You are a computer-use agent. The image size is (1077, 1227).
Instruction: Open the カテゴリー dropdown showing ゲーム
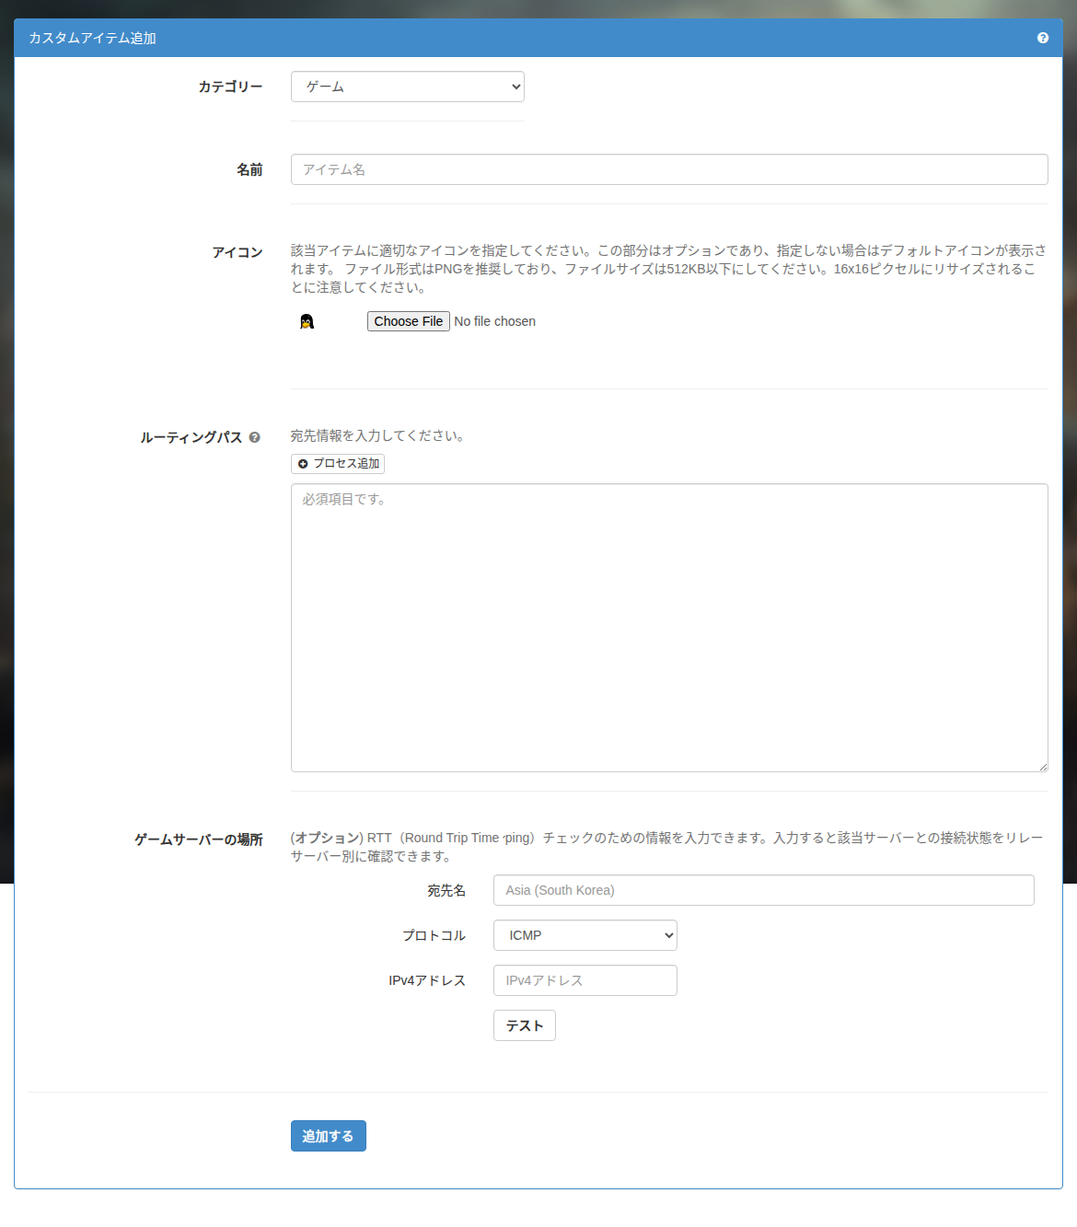tap(408, 87)
